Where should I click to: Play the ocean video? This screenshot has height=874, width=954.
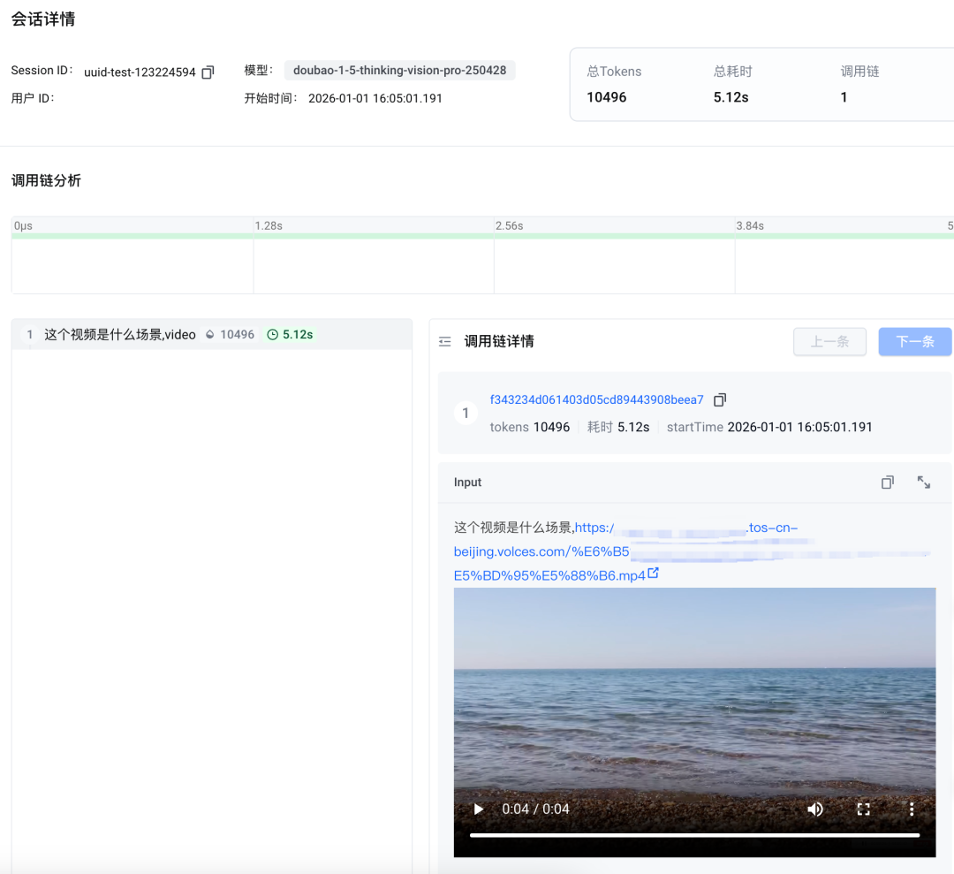tap(479, 809)
